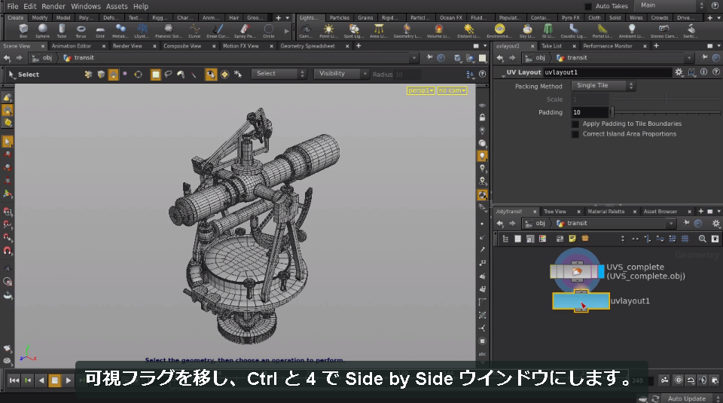Click the play forward button
Image resolution: width=723 pixels, height=403 pixels.
[x=69, y=380]
